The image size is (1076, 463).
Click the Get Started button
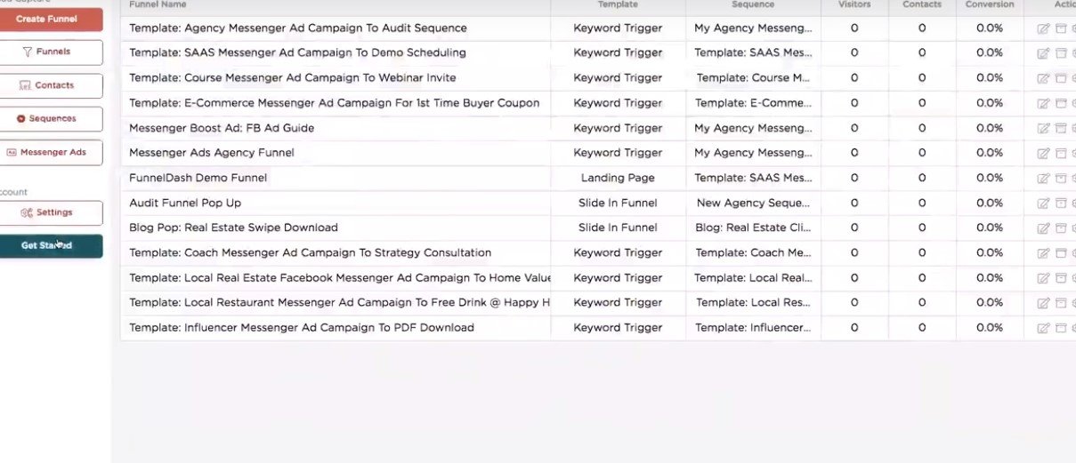click(x=51, y=246)
